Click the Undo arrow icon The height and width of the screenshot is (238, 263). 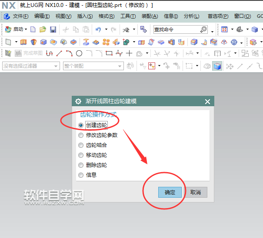click(x=98, y=29)
